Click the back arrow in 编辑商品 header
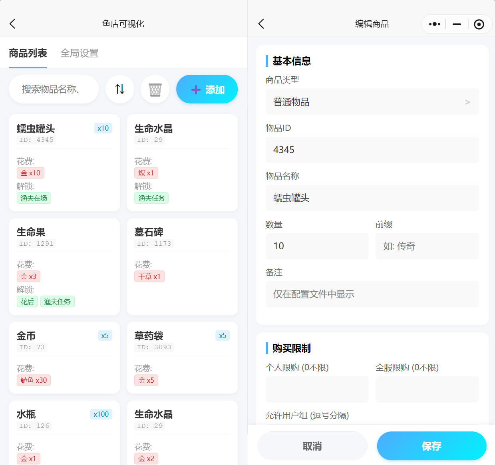 pos(261,24)
